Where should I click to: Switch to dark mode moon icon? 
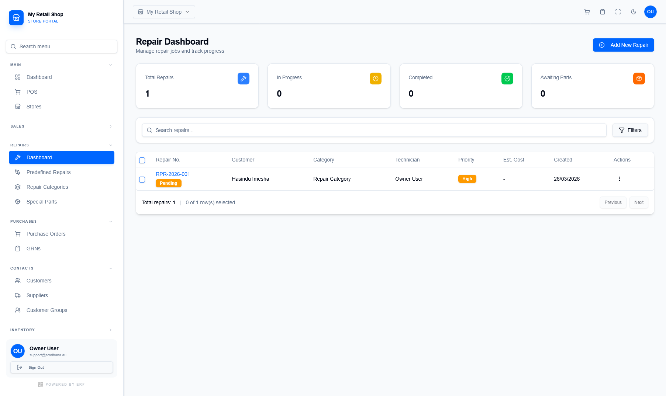pyautogui.click(x=634, y=12)
